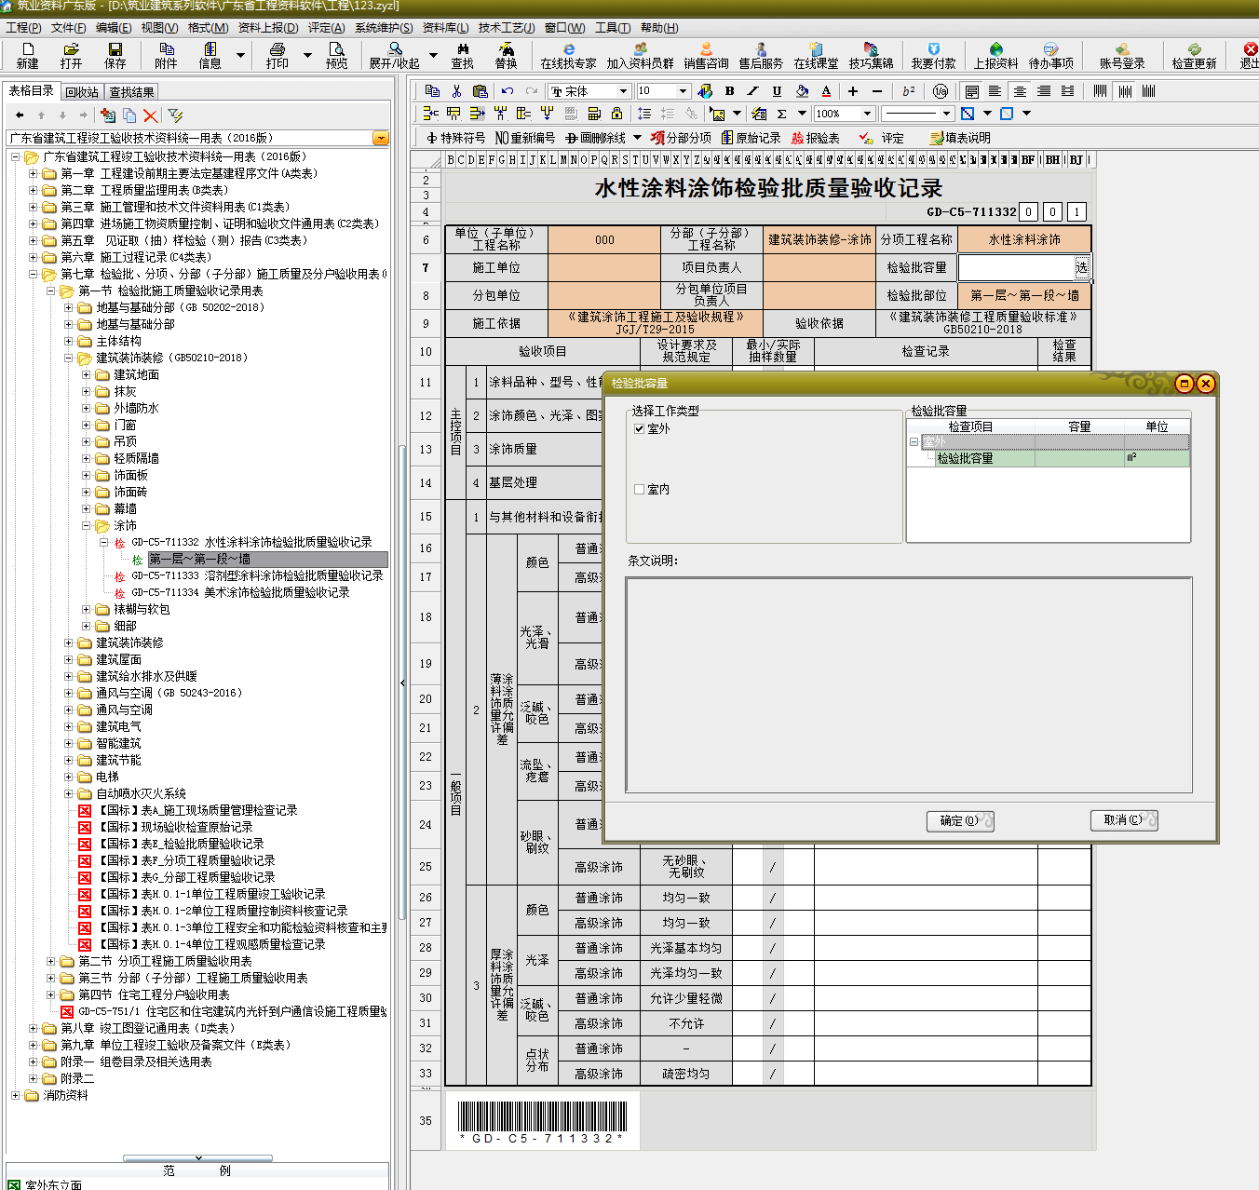Click the 填表说明 toolbar button
The image size is (1259, 1190).
point(960,138)
